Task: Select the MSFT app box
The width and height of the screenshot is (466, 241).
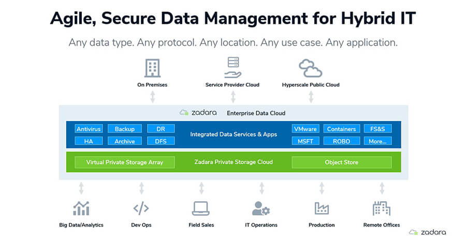Action: point(305,141)
